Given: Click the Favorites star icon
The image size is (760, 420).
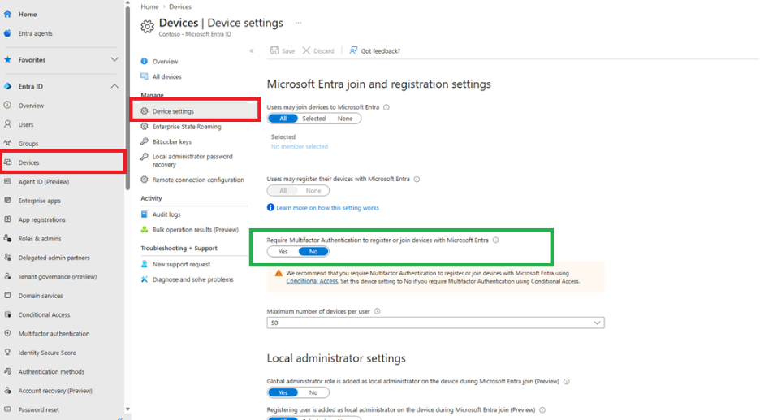Looking at the screenshot, I should coord(7,59).
